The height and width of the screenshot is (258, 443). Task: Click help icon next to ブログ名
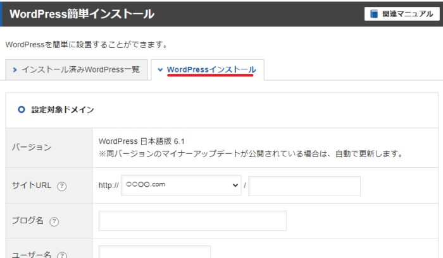click(54, 221)
